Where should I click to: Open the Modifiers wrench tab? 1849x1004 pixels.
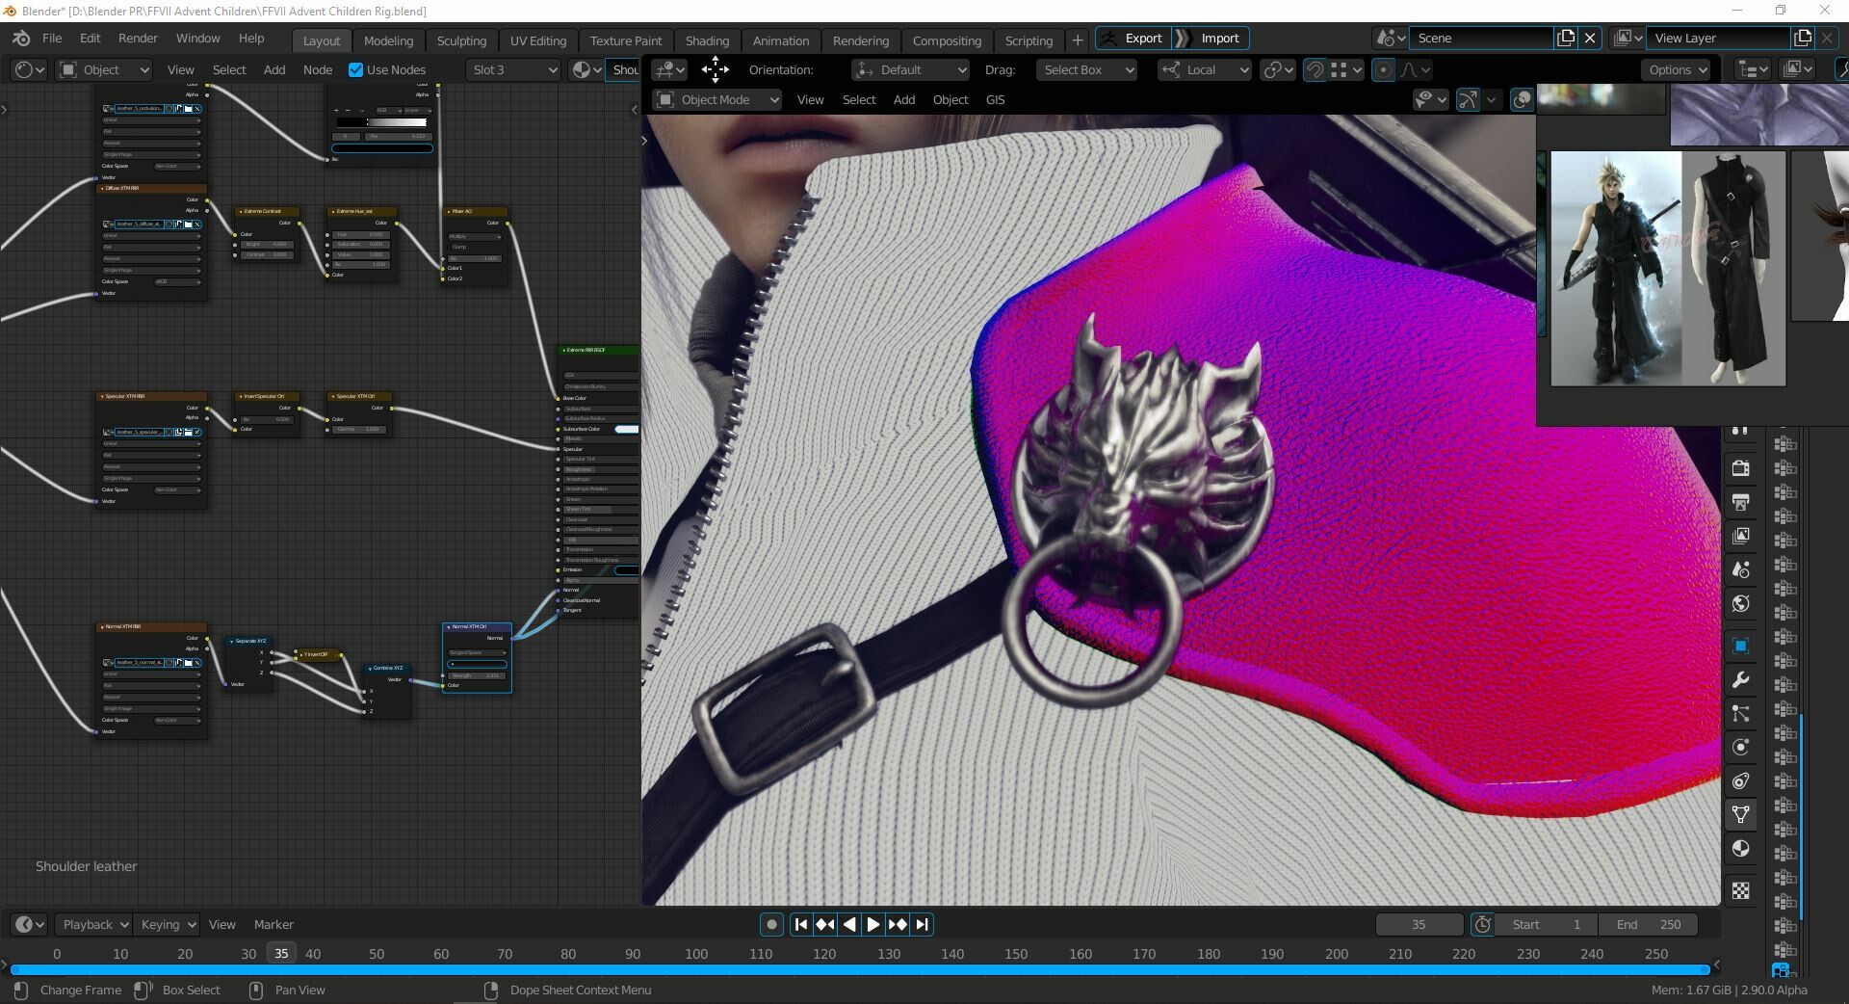(1740, 680)
